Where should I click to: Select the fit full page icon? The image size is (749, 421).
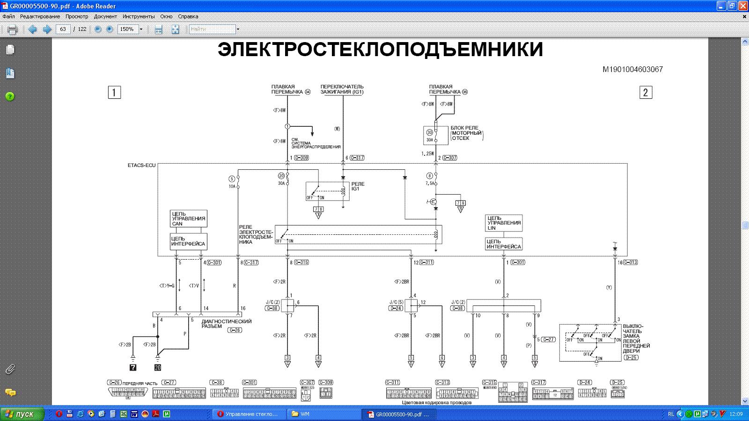(175, 29)
